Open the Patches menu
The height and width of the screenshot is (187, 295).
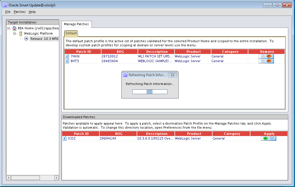pos(20,12)
